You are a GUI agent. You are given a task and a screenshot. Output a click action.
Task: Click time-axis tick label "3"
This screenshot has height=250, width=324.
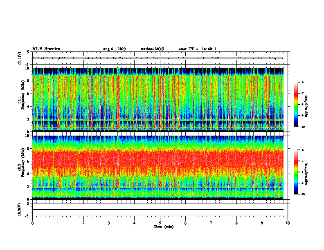click(x=109, y=223)
